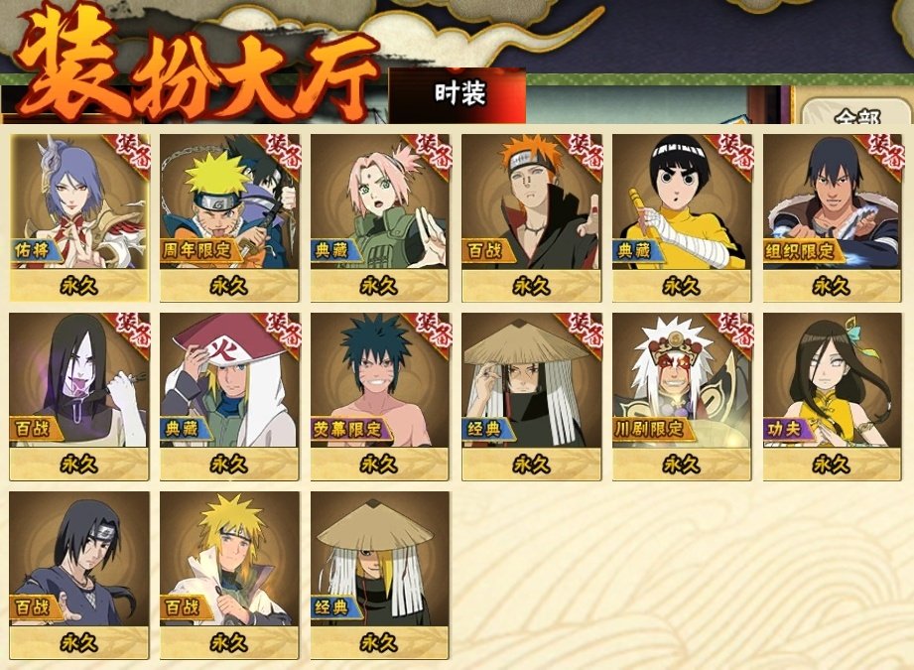Pick the Orochimaru 百战 costume

tap(79, 396)
